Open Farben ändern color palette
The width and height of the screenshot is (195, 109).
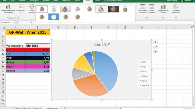[x=32, y=9]
